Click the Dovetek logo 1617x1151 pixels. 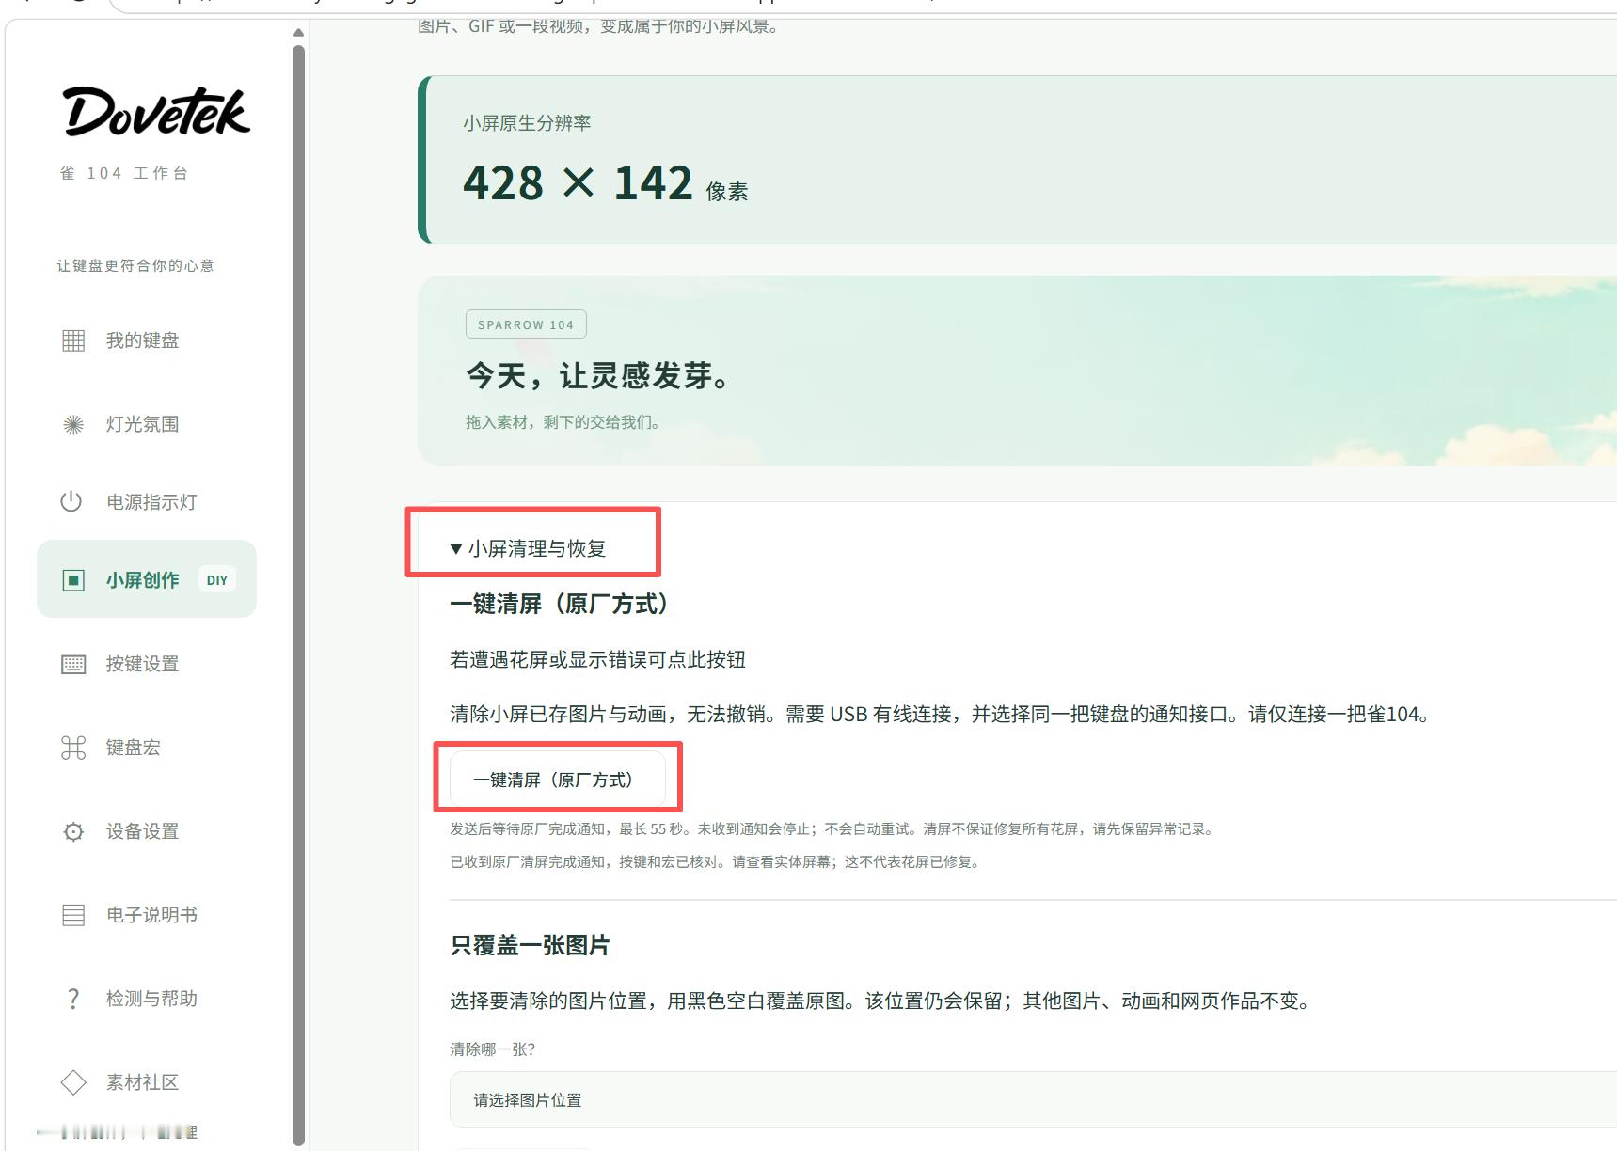click(x=156, y=112)
